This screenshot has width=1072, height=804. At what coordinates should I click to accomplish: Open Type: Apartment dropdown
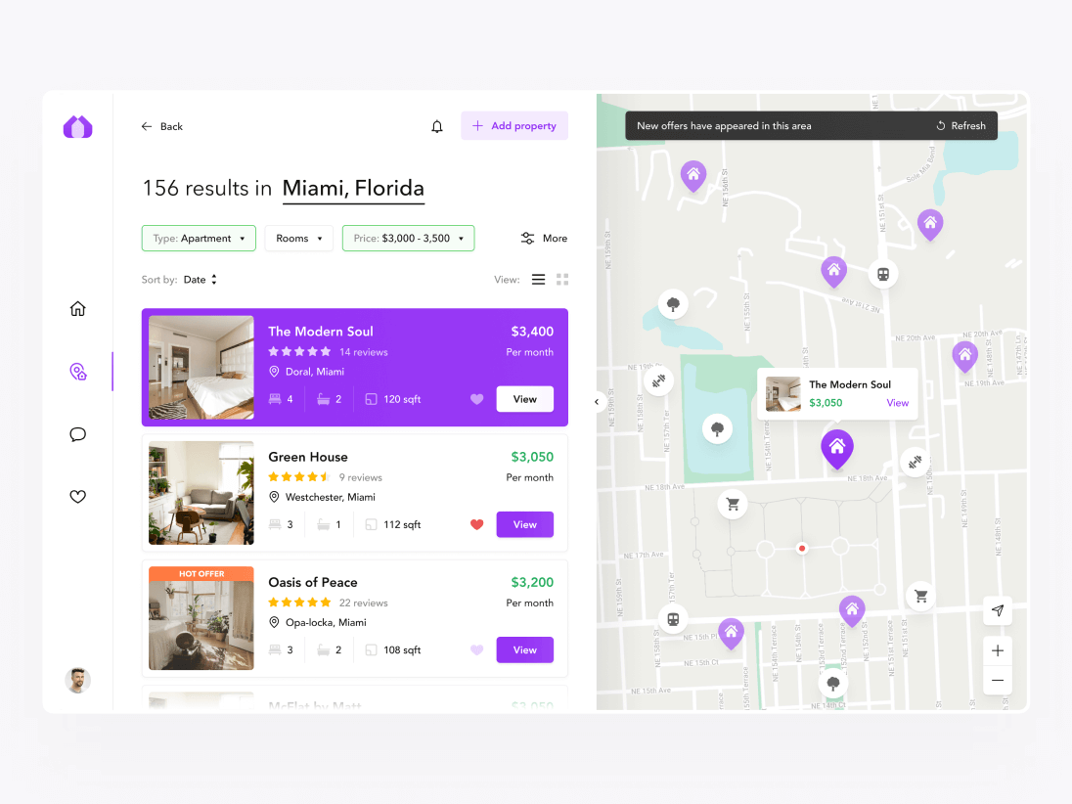pyautogui.click(x=199, y=238)
